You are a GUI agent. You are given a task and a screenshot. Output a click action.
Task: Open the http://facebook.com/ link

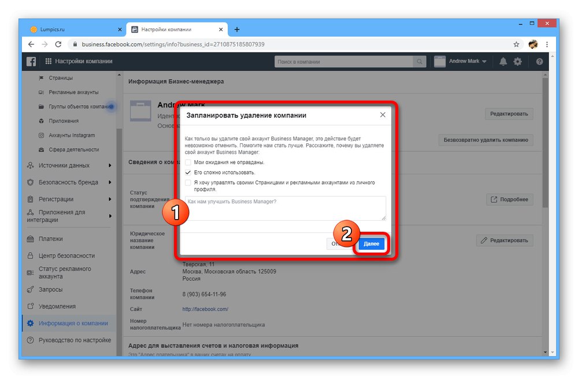[205, 309]
